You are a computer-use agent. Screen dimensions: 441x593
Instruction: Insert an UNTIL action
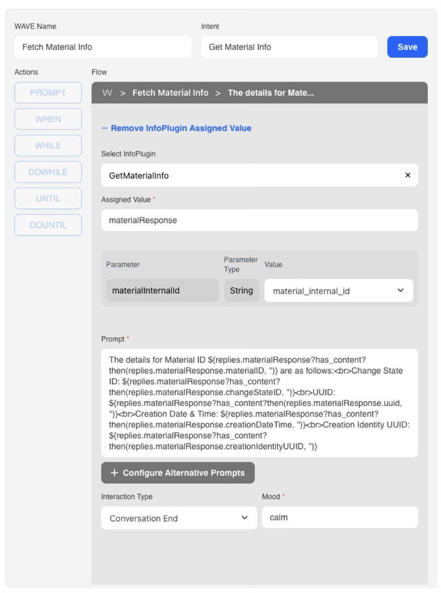pyautogui.click(x=48, y=198)
